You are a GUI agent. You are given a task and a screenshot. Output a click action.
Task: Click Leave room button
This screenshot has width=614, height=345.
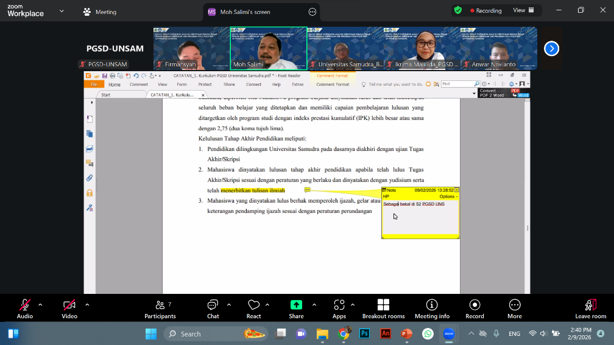(x=590, y=308)
